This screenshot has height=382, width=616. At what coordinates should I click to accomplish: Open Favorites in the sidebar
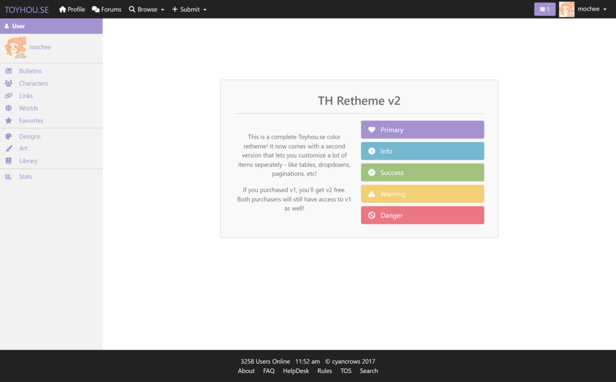tap(31, 121)
